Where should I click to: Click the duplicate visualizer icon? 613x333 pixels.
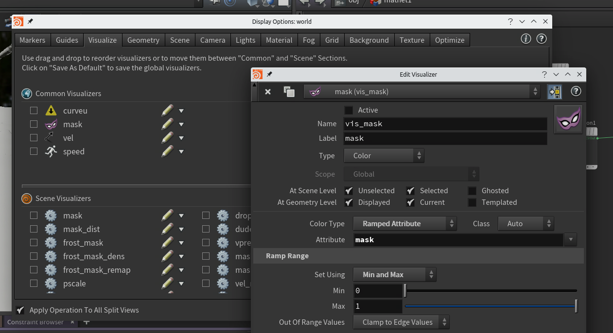coord(289,91)
